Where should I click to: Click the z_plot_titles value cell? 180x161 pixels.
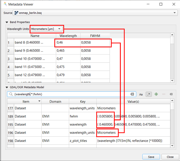coord(133,141)
